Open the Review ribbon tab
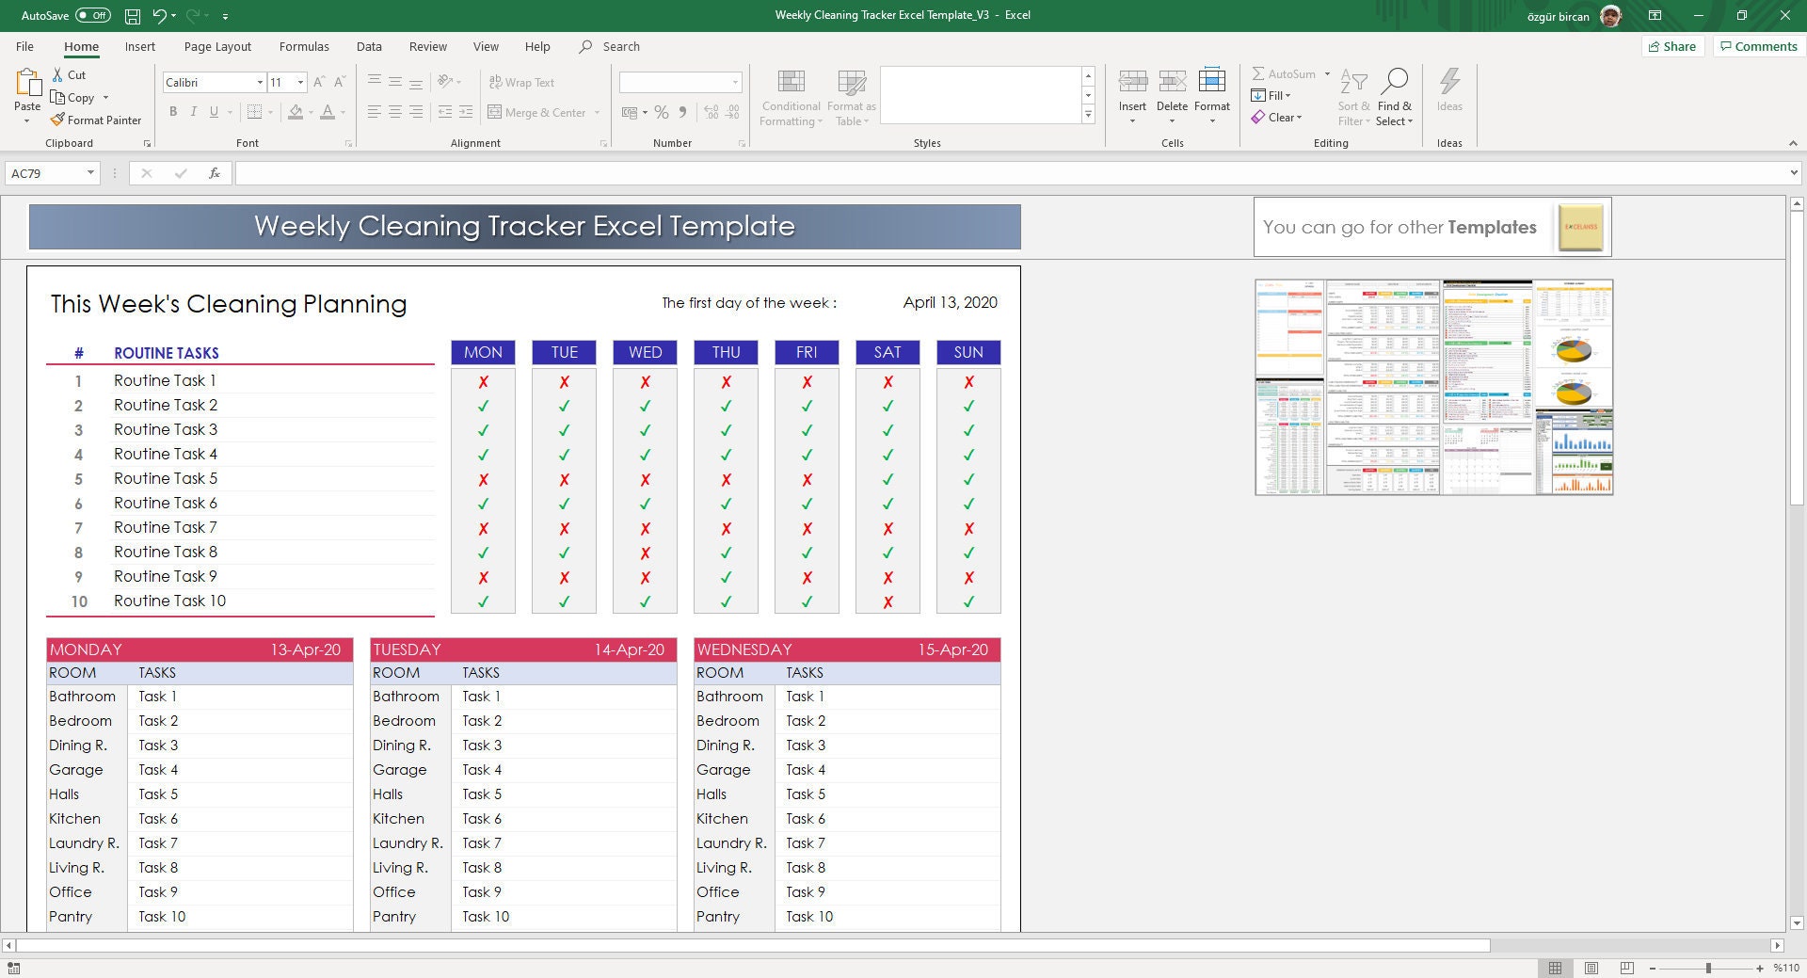Image resolution: width=1807 pixels, height=978 pixels. click(x=427, y=46)
